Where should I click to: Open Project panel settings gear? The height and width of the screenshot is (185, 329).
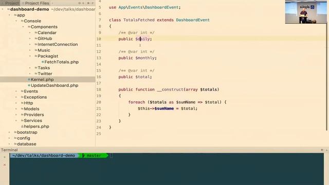pos(88,3)
